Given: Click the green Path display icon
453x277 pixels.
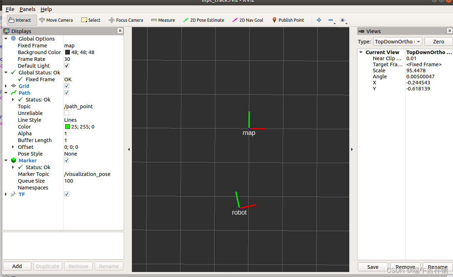Looking at the screenshot, I should point(14,93).
